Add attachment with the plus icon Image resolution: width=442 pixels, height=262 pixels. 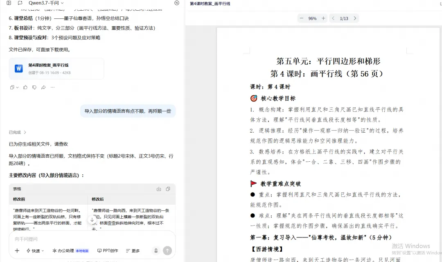coord(17,251)
